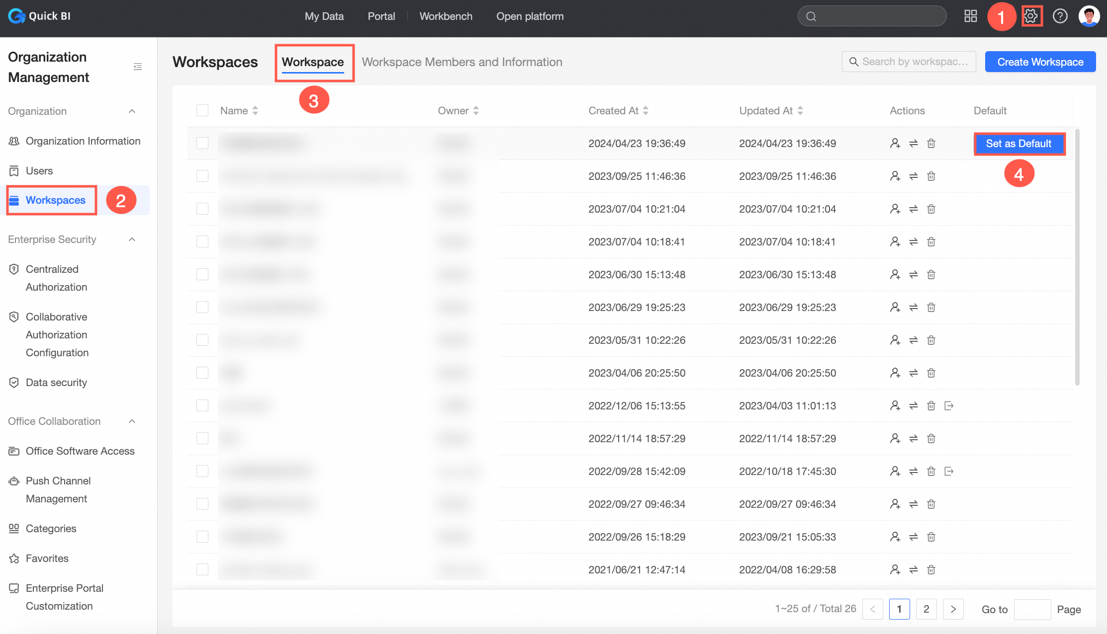Screen dimensions: 1107x634
Task: Open the apps grid icon in the top bar
Action: point(970,16)
